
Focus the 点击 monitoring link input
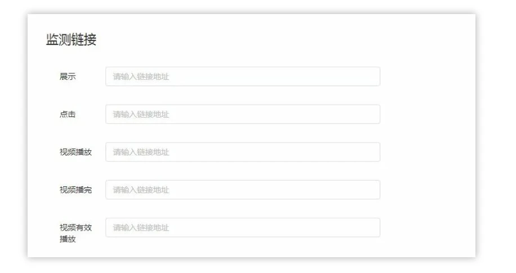coord(242,114)
